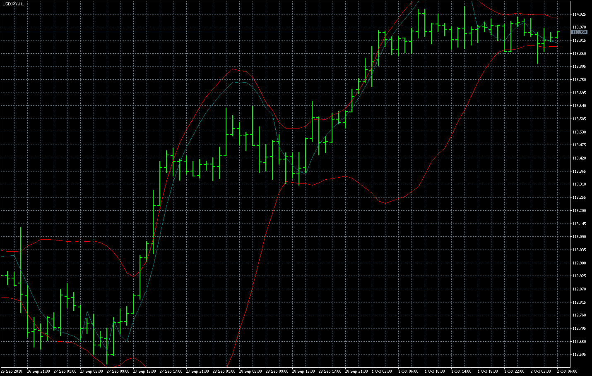Screen dimensions: 592x376
Task: Click the 112.870 price scale label
Action: (579, 289)
